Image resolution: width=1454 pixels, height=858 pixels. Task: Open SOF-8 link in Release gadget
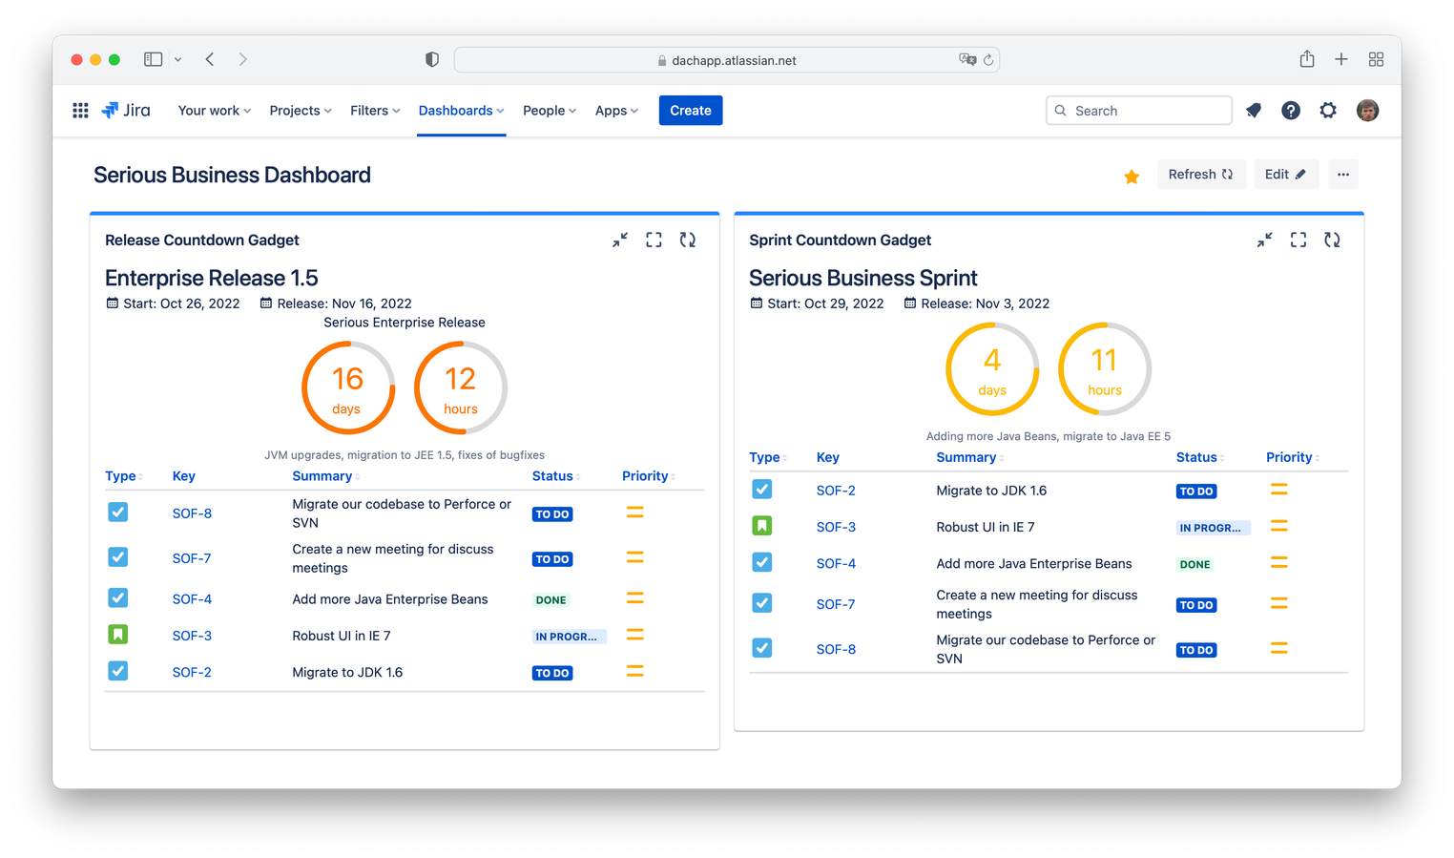pyautogui.click(x=192, y=513)
